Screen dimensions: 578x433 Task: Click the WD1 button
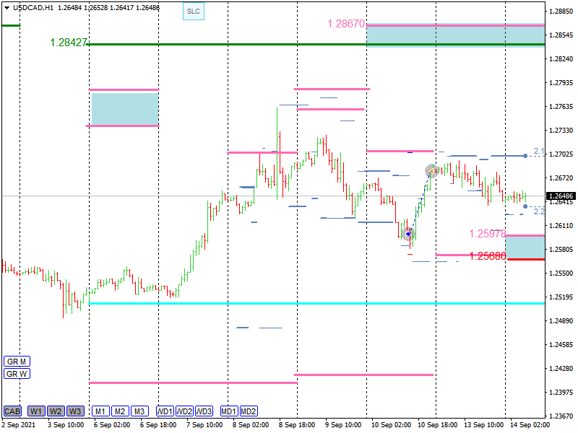(165, 411)
